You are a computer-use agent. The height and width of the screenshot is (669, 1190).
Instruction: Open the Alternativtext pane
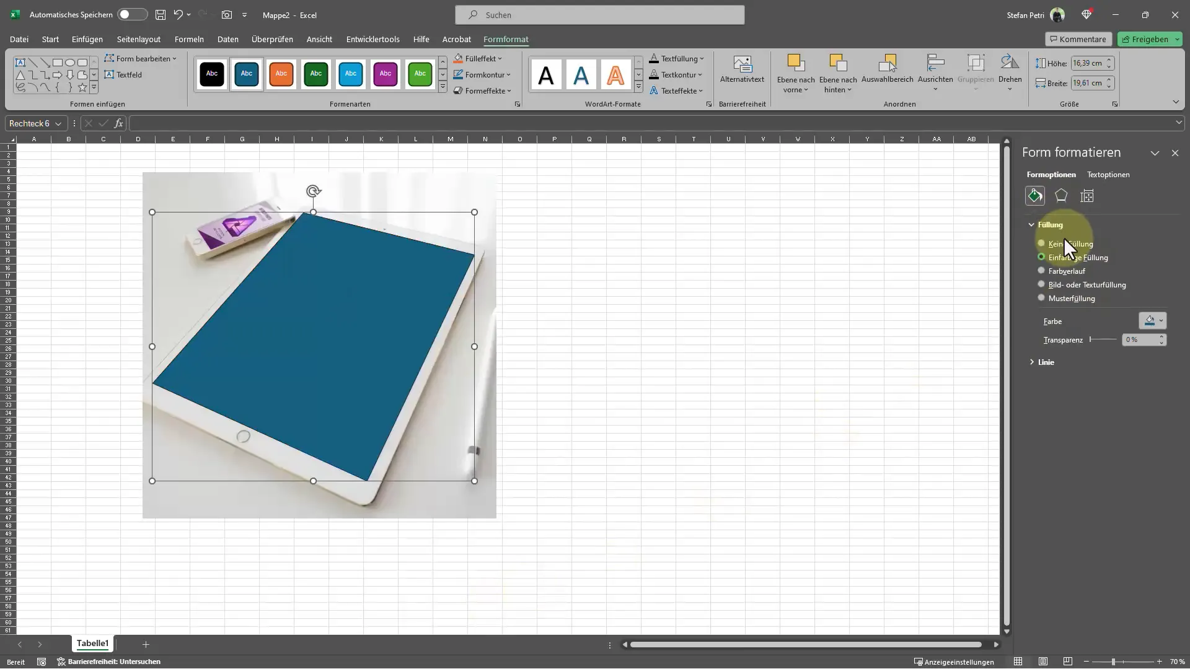coord(742,69)
